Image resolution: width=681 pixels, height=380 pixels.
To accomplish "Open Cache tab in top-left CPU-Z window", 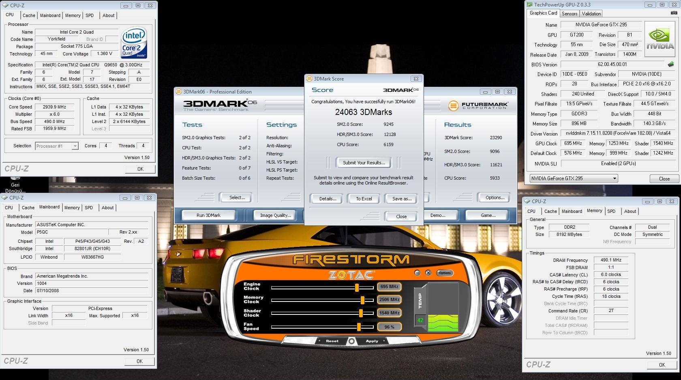I will (x=29, y=15).
